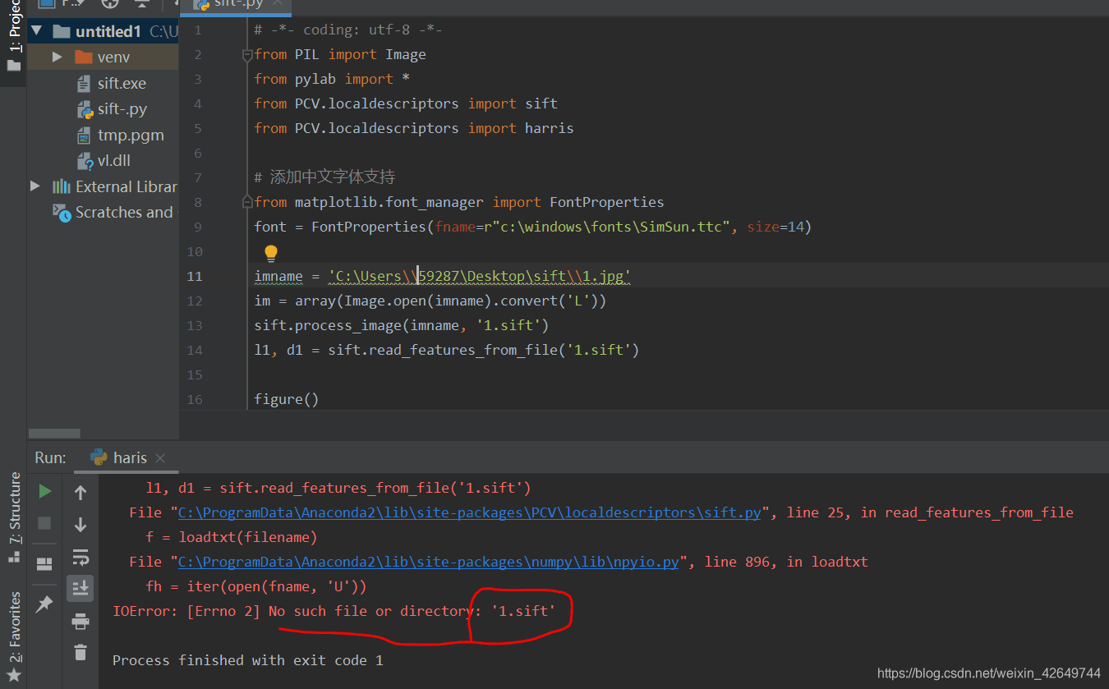Close the haris run tab
This screenshot has height=689, width=1109.
[160, 458]
